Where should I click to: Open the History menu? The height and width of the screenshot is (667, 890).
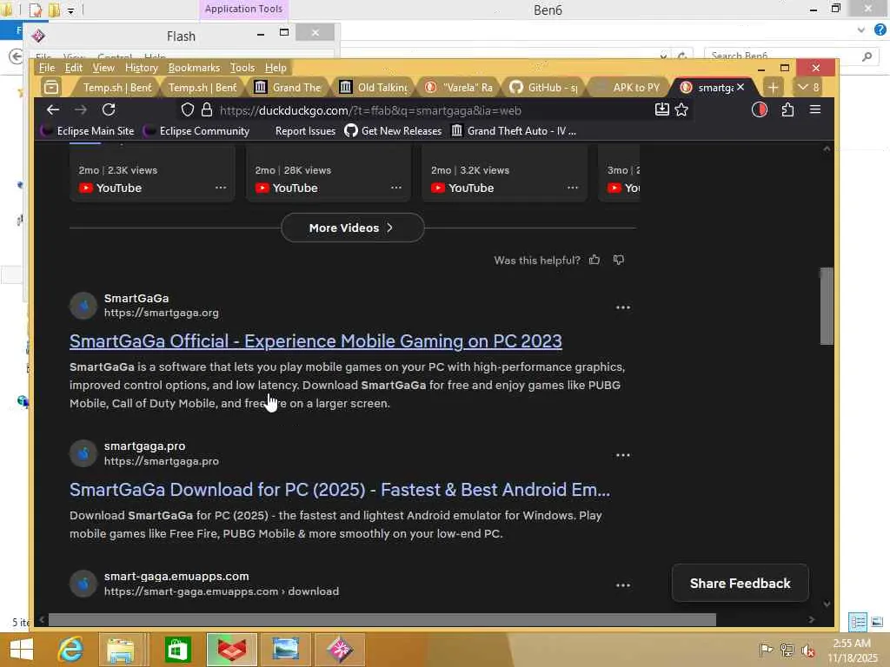coord(142,68)
